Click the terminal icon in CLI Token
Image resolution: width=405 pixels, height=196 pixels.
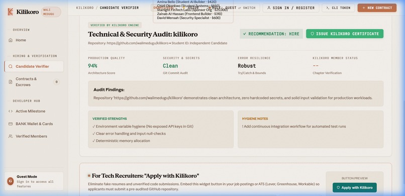[328, 8]
